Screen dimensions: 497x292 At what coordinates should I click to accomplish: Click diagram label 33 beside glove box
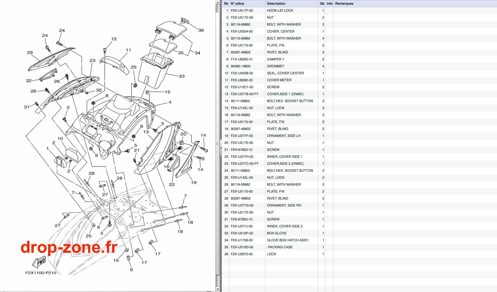coord(182,76)
